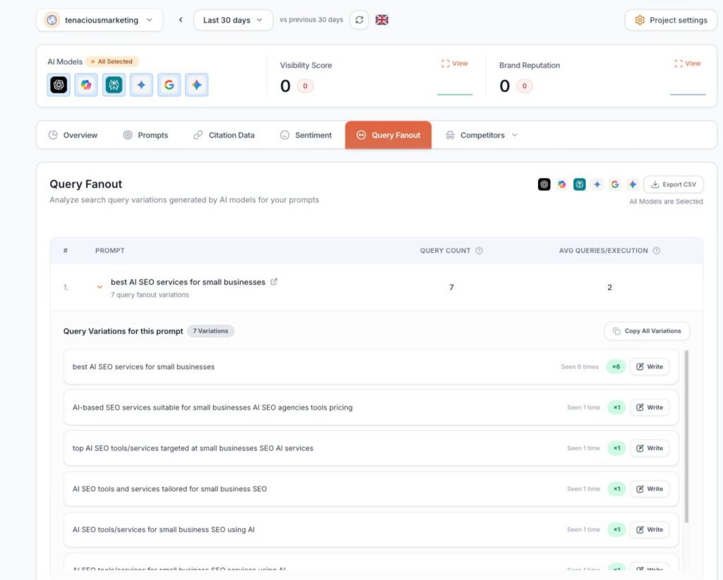Click the Export CSV button

click(x=673, y=184)
